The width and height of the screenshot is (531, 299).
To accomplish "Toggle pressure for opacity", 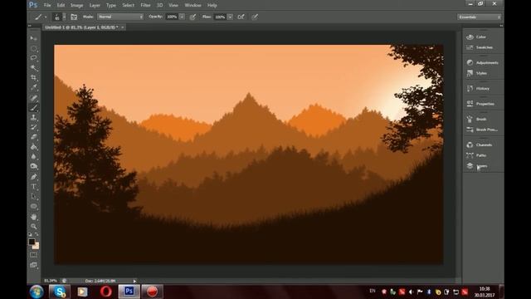I will [x=192, y=17].
